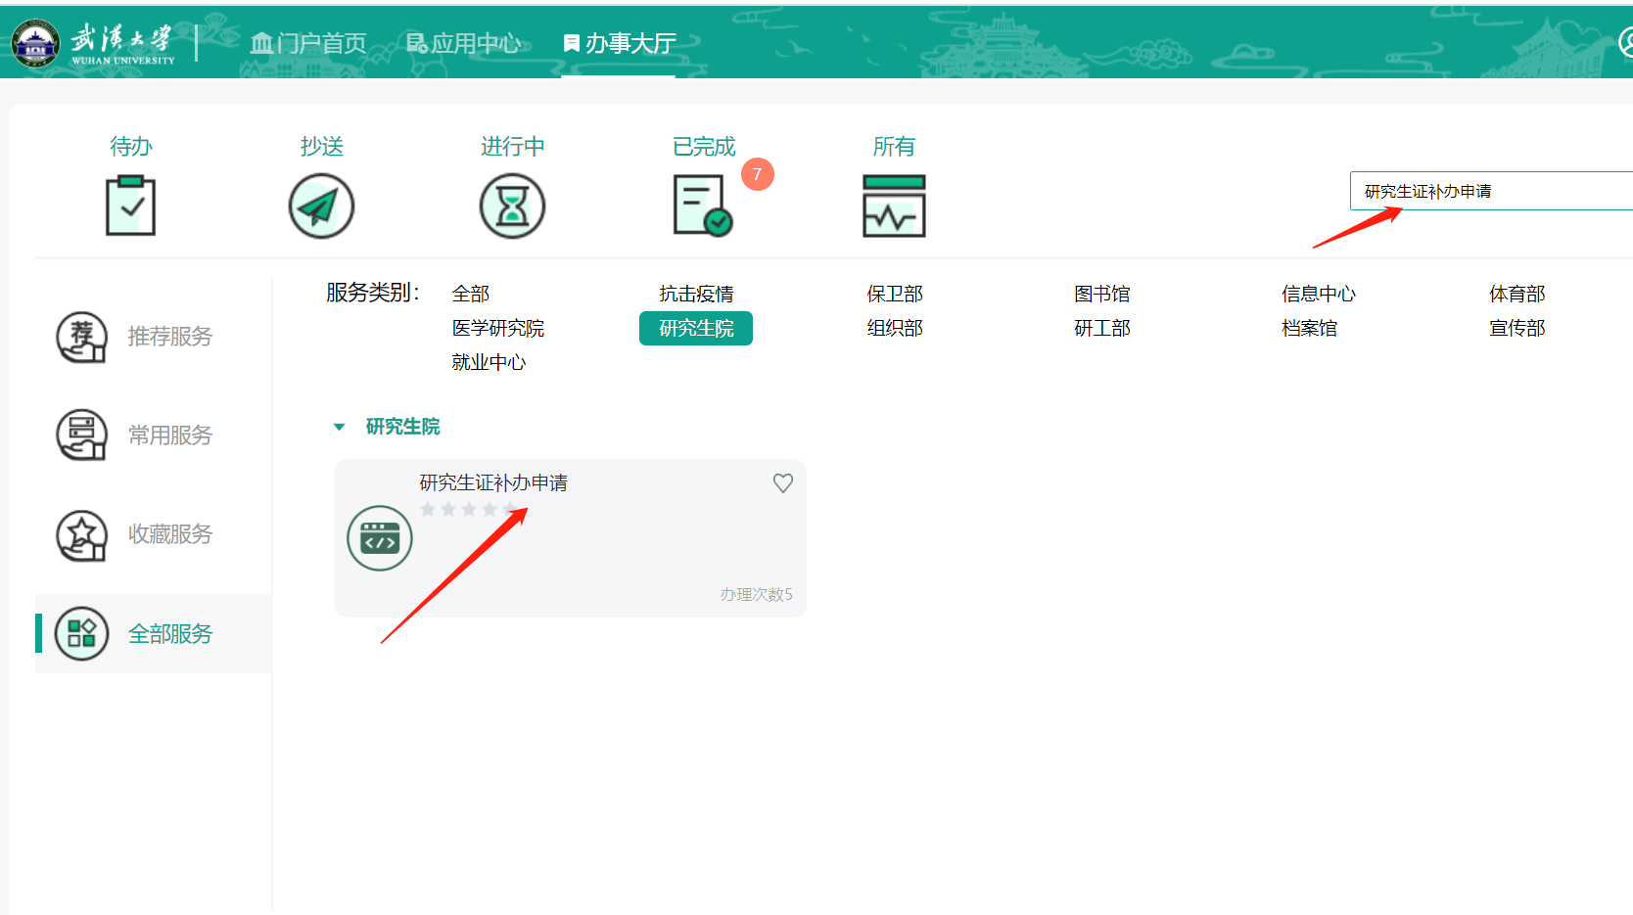Favorite 研究生证补办申请 with heart icon

click(x=783, y=483)
